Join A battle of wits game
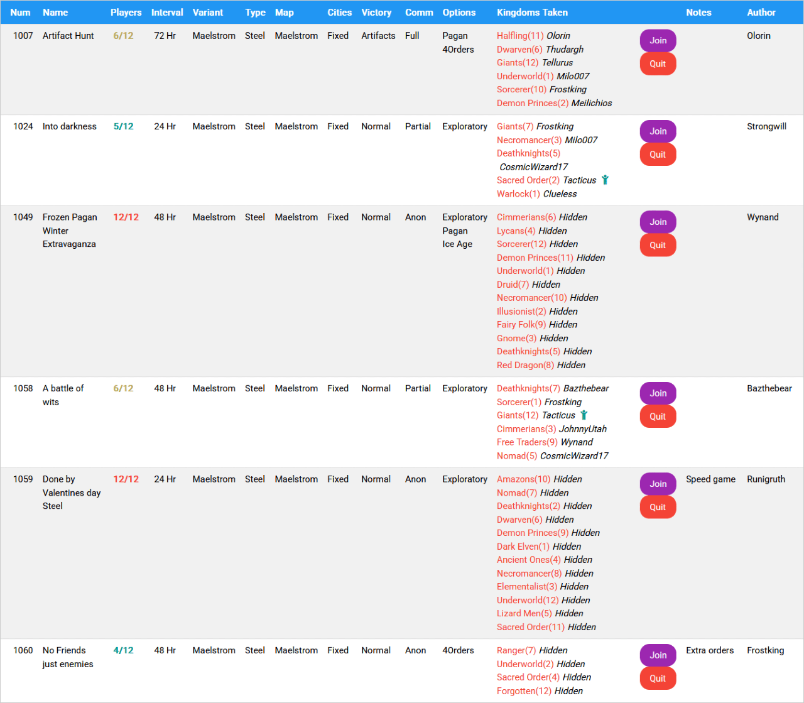The image size is (804, 703). [x=658, y=393]
